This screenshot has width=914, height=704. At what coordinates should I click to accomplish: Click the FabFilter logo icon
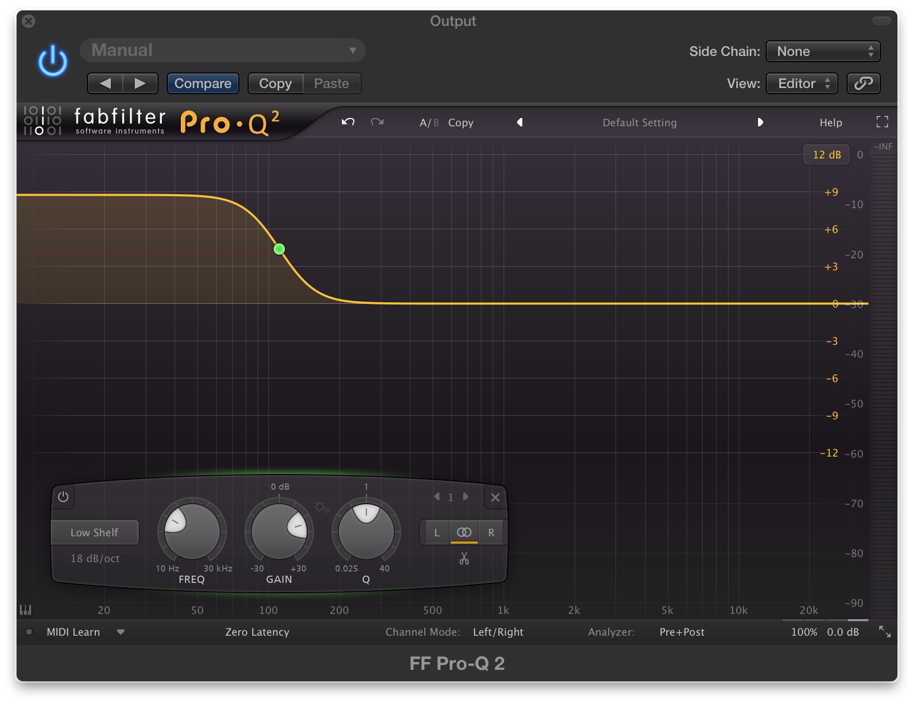click(42, 121)
